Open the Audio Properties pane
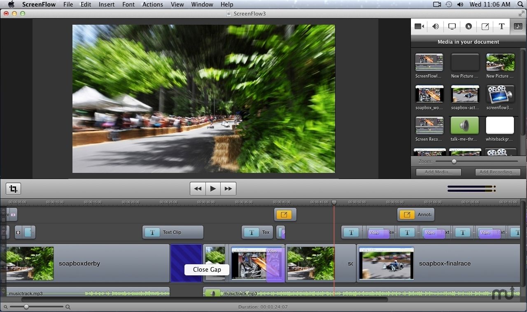527x312 pixels. point(435,26)
